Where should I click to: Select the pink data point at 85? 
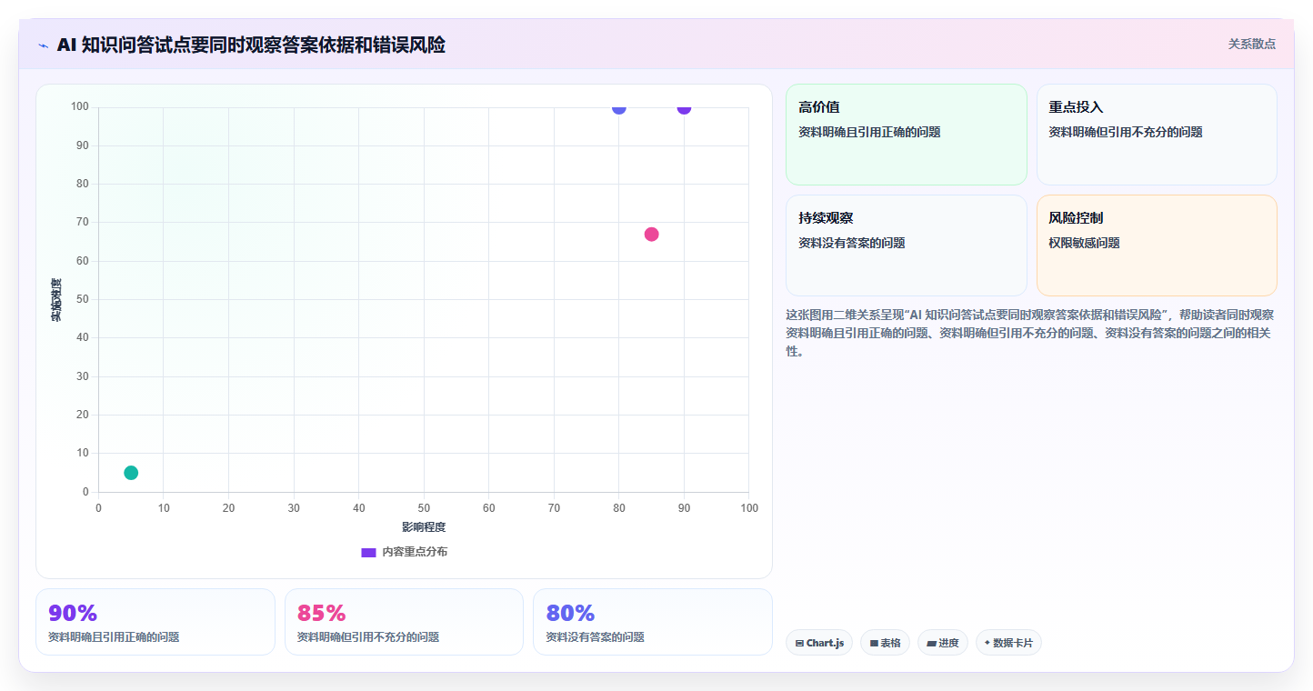[651, 235]
